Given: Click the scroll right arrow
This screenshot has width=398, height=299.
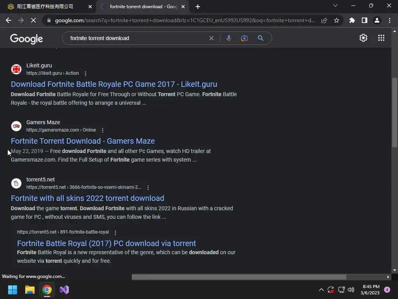Looking at the screenshot, I should click(x=388, y=277).
